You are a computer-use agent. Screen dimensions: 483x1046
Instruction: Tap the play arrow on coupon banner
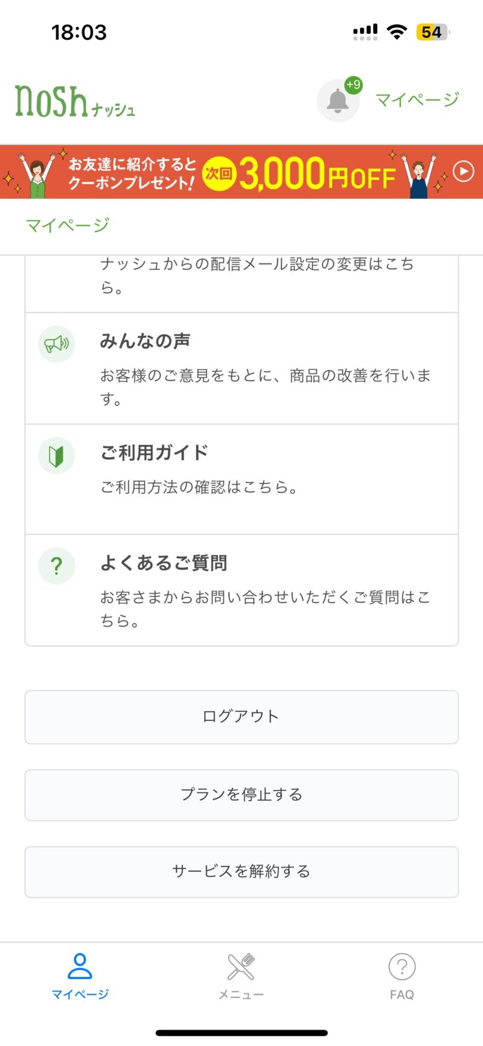(x=463, y=172)
